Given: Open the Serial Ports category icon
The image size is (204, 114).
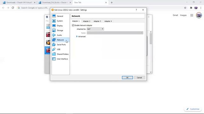Looking at the screenshot, I should pos(54,45).
